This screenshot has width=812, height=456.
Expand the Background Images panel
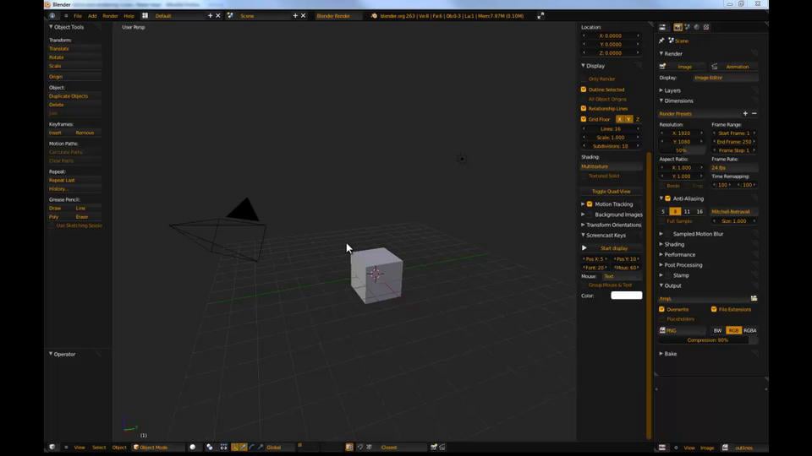click(583, 214)
